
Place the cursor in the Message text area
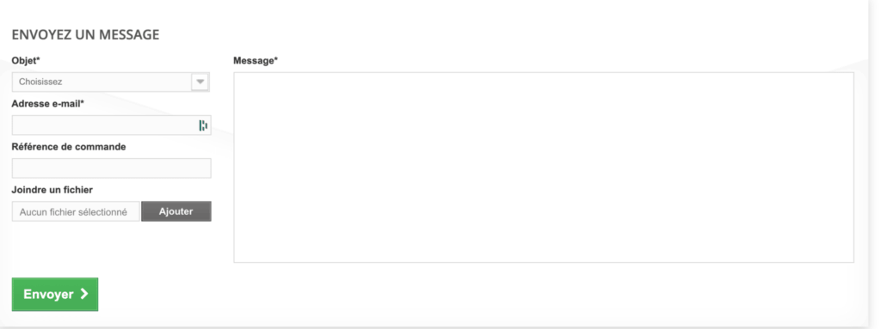[x=544, y=168]
